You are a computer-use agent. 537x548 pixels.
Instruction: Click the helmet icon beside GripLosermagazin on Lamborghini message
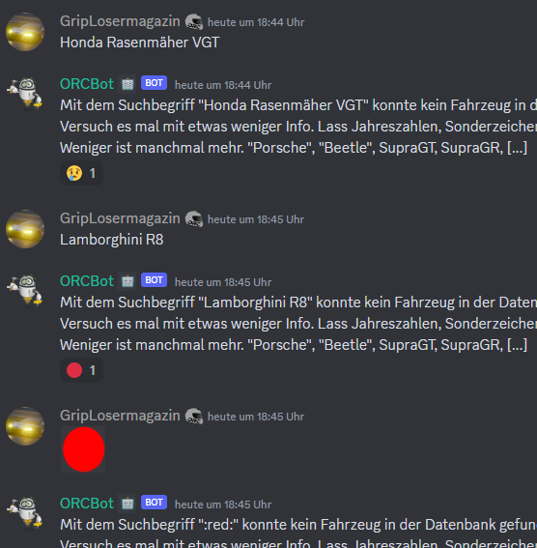point(194,219)
